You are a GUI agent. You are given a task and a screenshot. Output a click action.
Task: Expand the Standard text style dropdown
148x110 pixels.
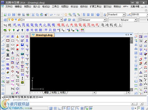point(124,15)
